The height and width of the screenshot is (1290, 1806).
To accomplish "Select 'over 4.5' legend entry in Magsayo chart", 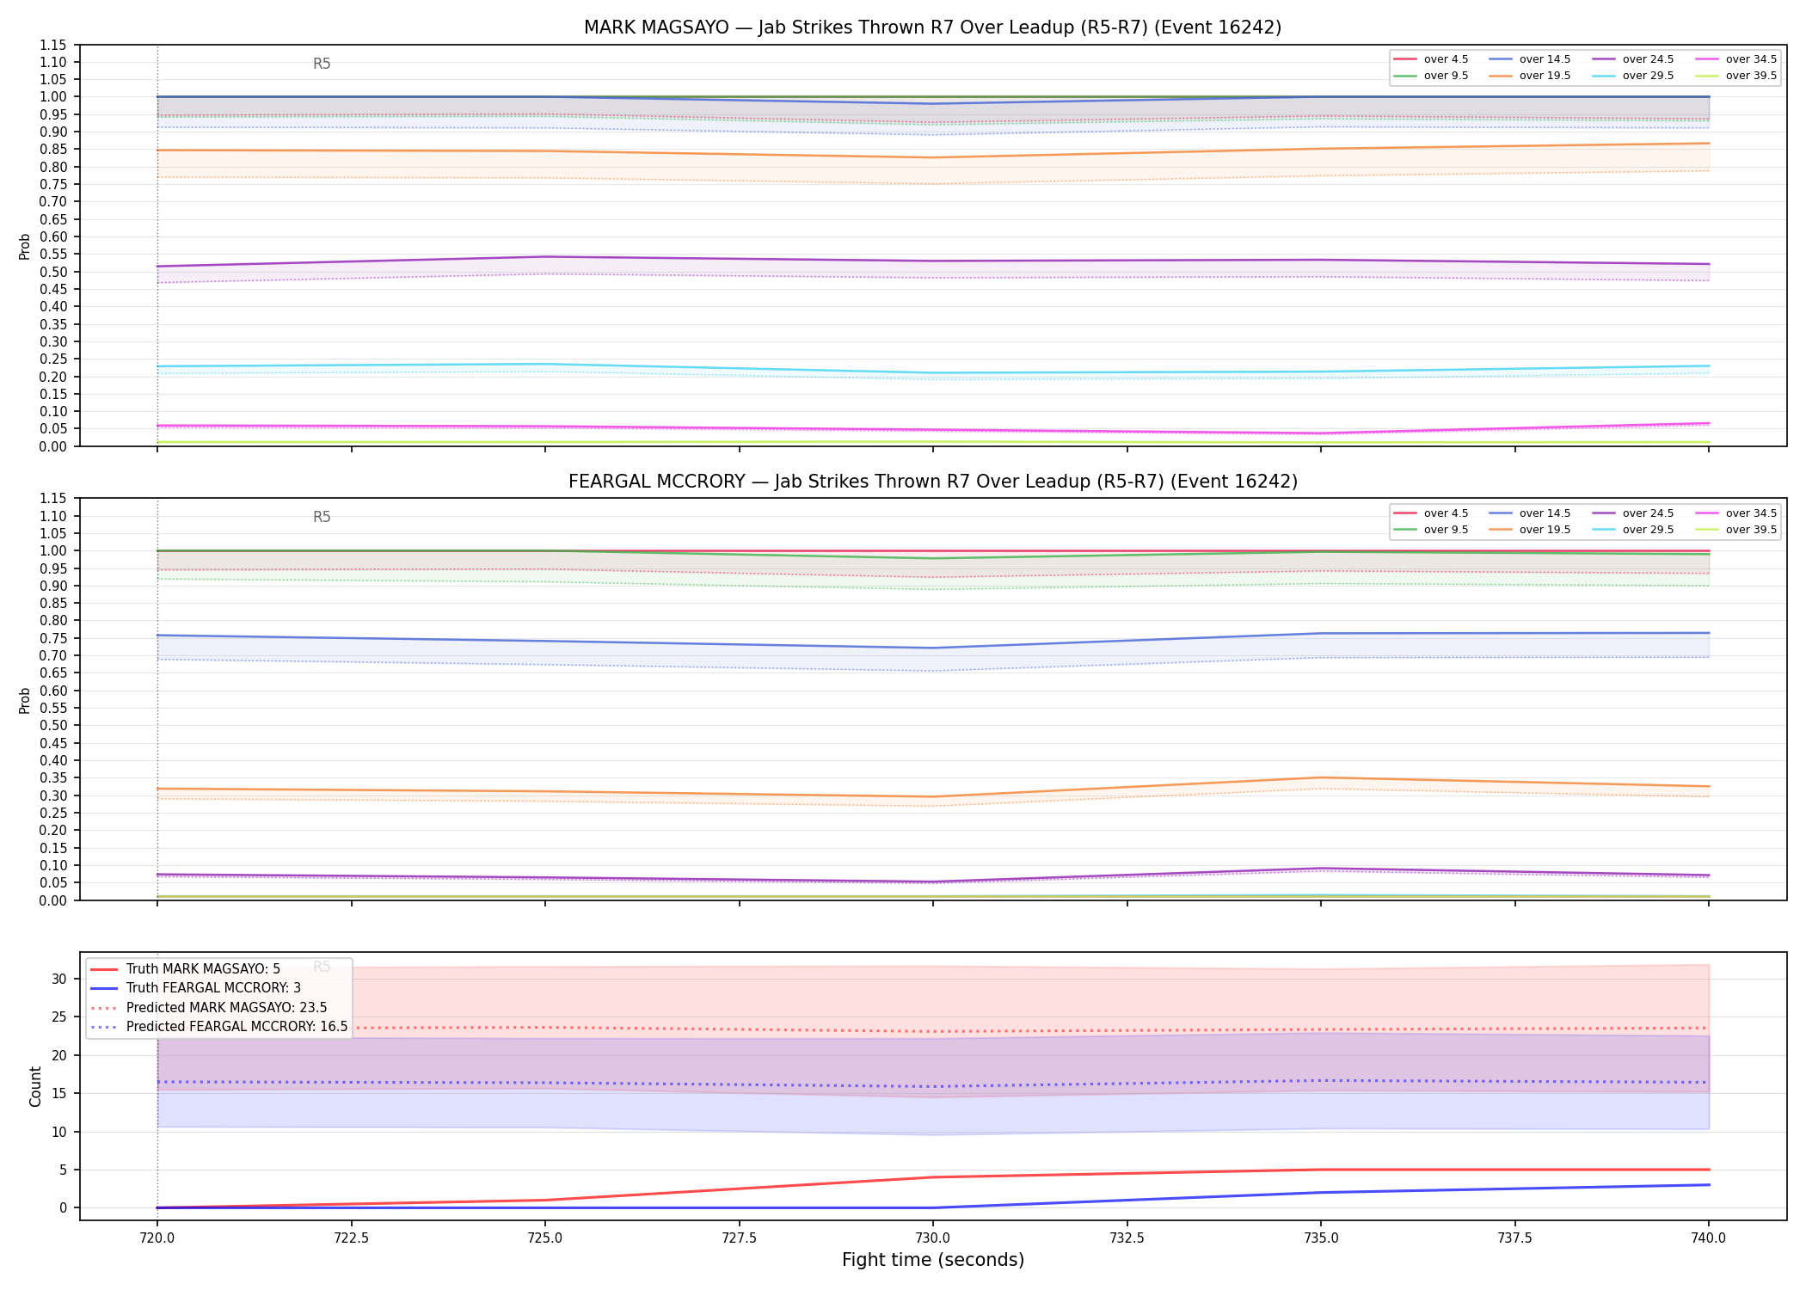I will click(x=1431, y=59).
